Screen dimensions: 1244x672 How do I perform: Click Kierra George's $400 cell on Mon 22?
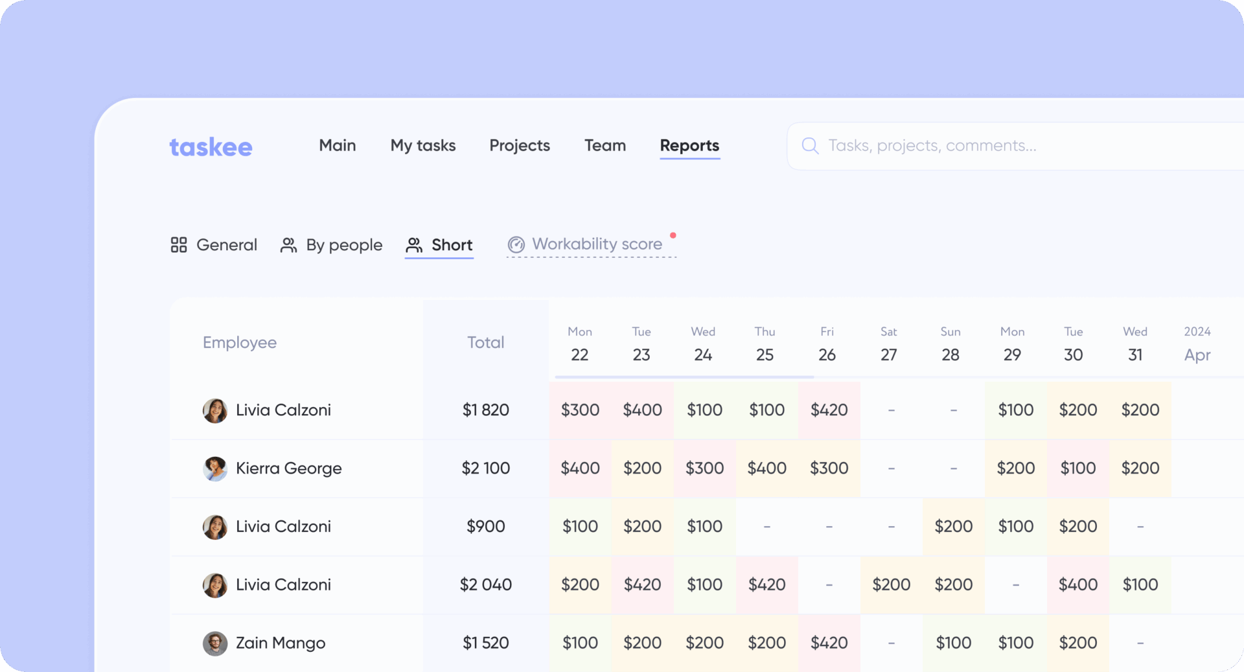[x=580, y=469]
